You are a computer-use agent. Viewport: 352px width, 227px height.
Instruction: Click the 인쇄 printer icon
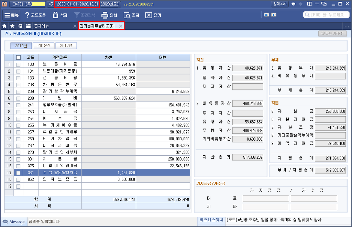coord(105,15)
